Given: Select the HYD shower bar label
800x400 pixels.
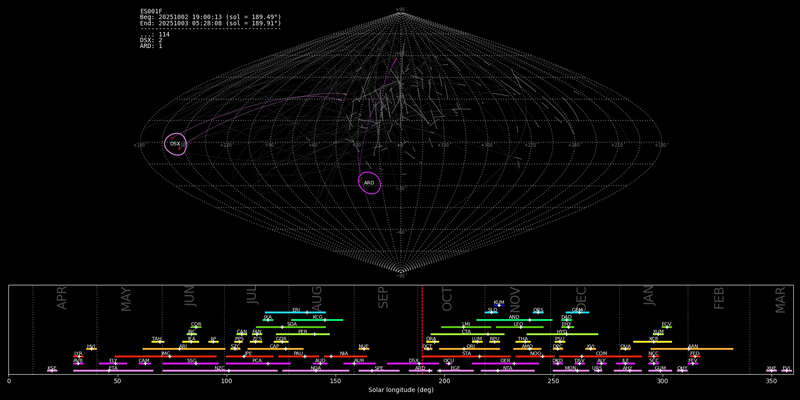Looking at the screenshot, I should (562, 332).
